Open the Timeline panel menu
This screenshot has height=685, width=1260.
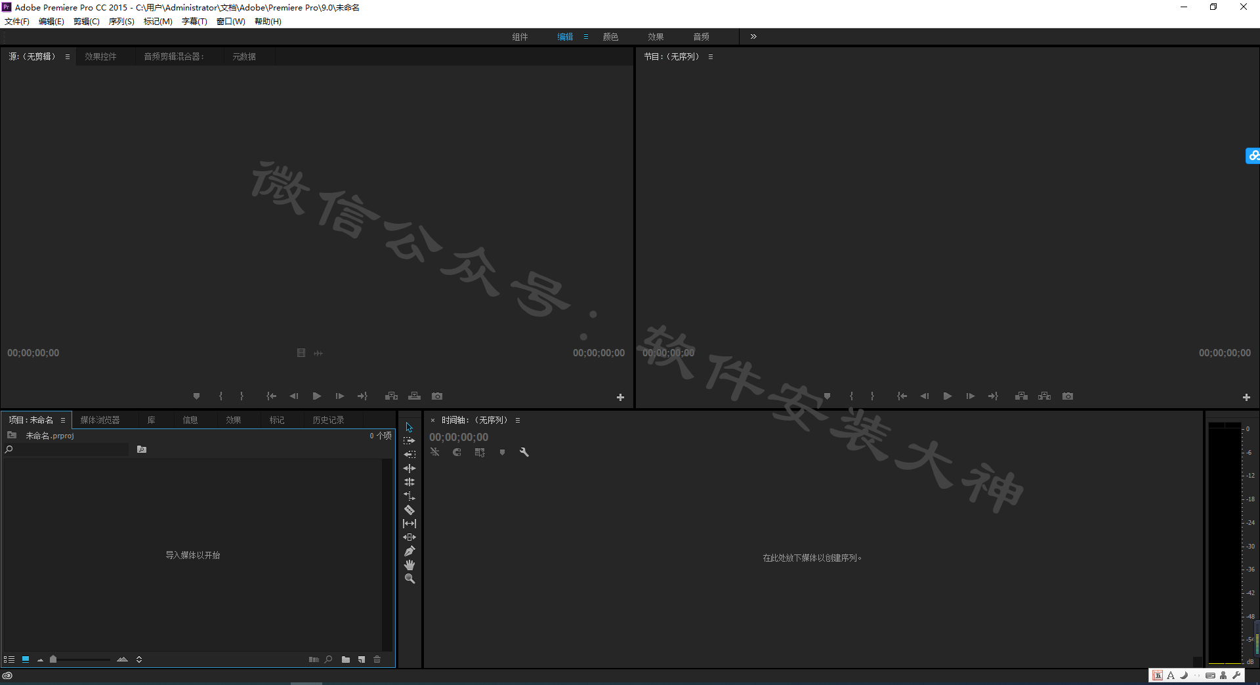tap(518, 420)
